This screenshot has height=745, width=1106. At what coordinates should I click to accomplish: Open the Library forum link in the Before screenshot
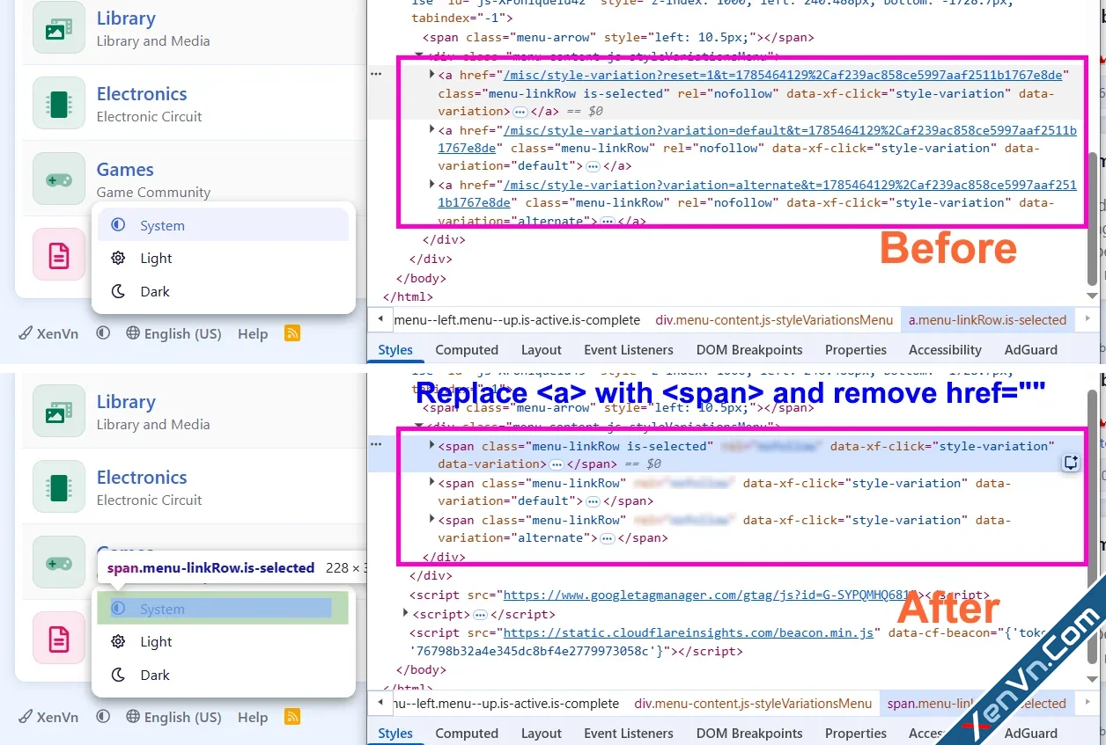click(x=126, y=18)
